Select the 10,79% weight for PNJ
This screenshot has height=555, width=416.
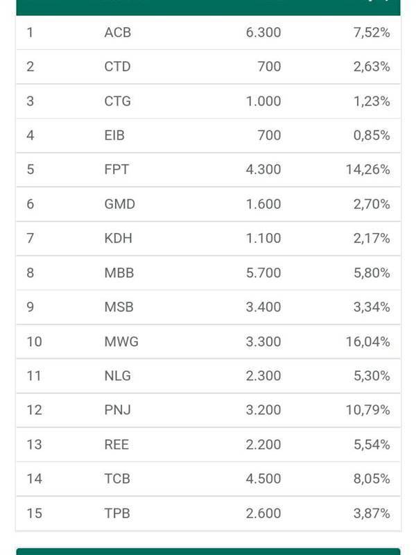(368, 410)
